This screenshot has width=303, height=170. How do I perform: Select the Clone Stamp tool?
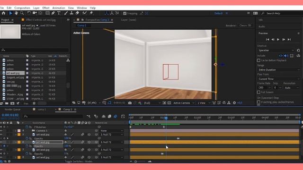[71, 13]
